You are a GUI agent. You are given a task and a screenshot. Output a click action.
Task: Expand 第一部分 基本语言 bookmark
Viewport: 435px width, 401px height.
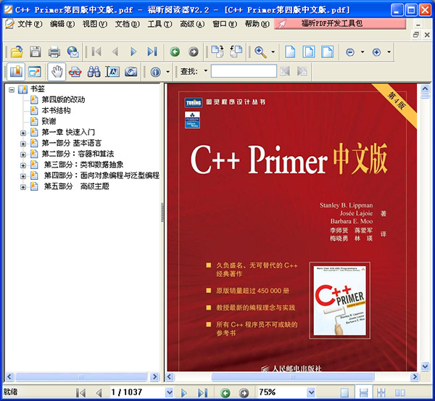[23, 144]
